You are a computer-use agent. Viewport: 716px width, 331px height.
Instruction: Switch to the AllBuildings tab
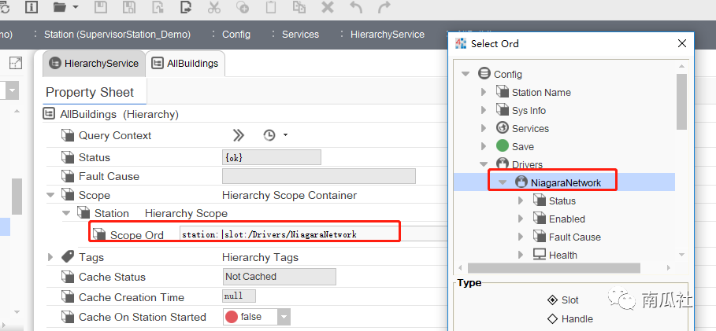[x=186, y=63]
